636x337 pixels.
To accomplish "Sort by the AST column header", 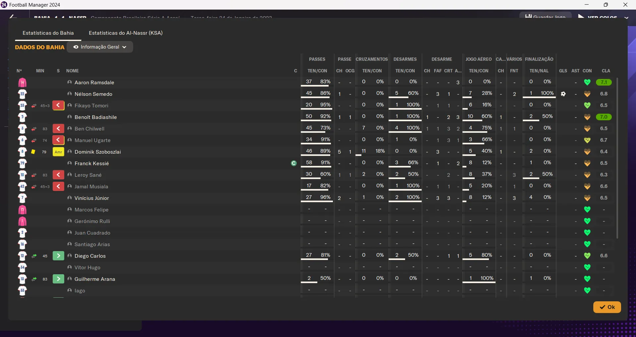I will [576, 71].
